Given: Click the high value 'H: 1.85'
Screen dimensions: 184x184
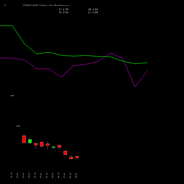Looking at the screenshot, I should pos(93,10).
